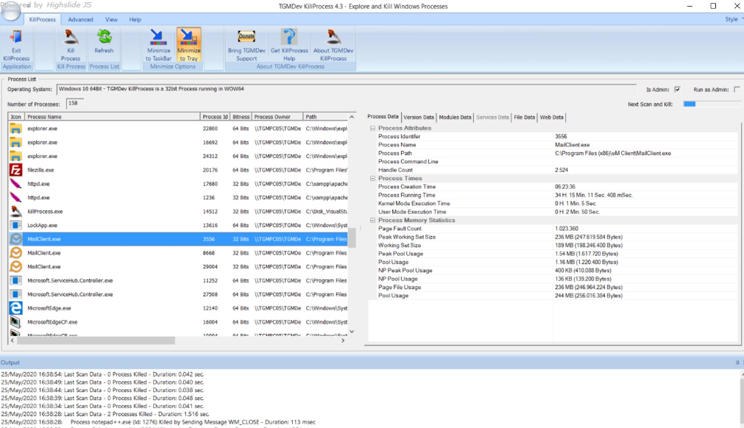
Task: Refresh the process list
Action: [104, 37]
